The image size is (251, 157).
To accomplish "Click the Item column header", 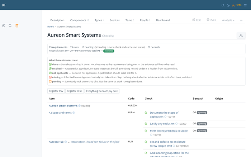I will 52,99.
